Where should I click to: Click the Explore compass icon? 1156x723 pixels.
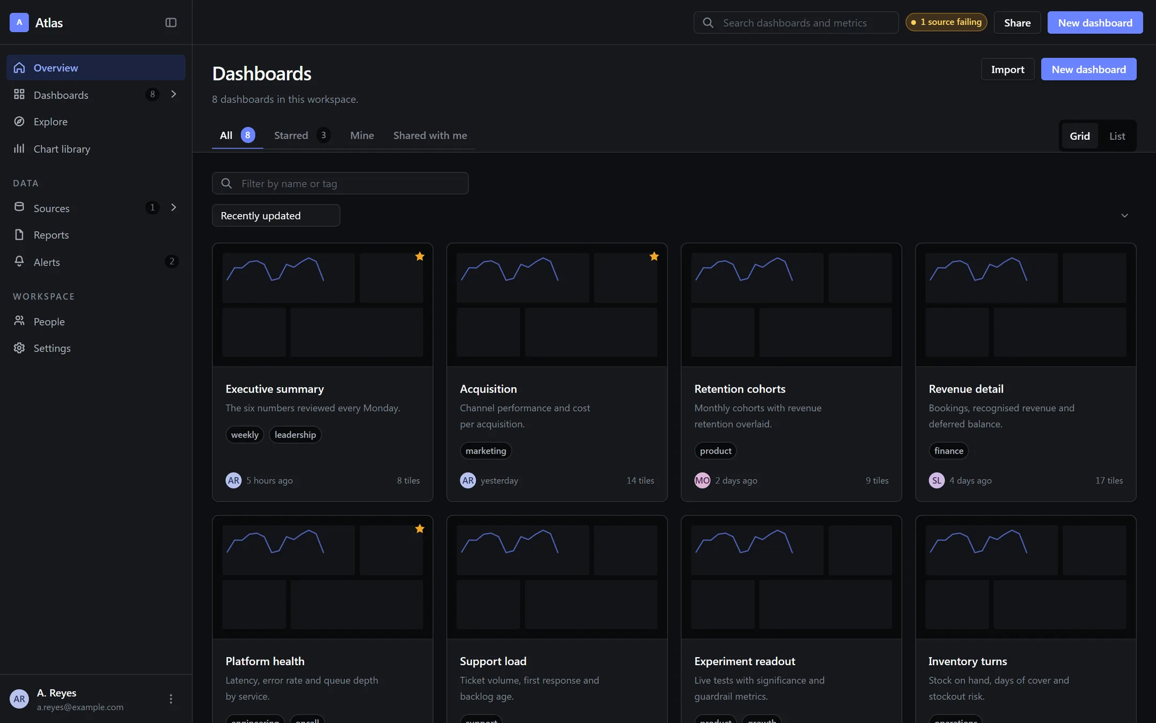pos(19,122)
